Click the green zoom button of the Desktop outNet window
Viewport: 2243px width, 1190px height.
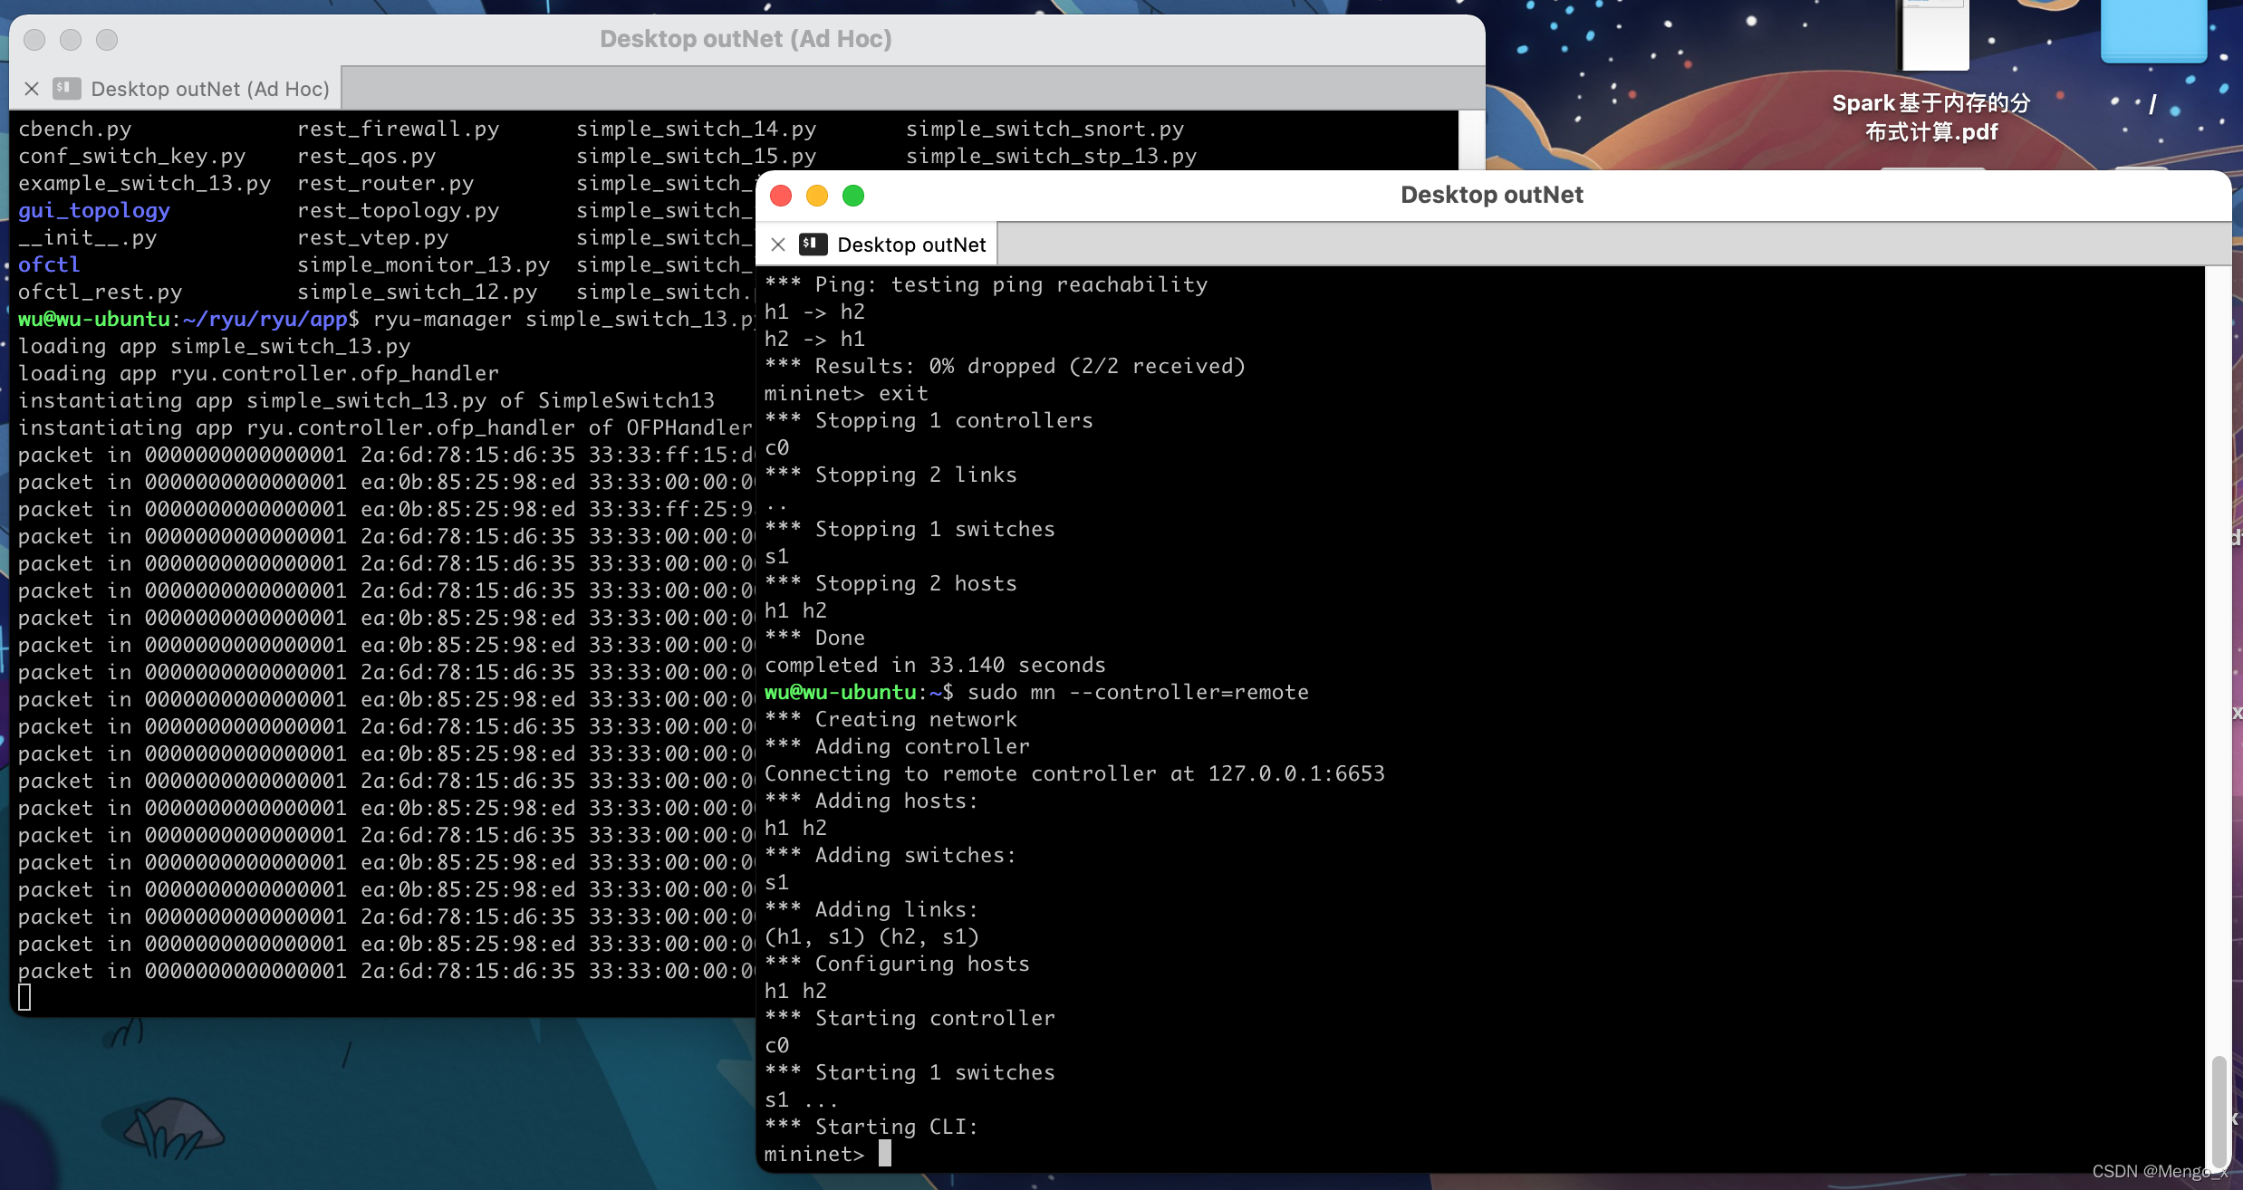pos(852,195)
